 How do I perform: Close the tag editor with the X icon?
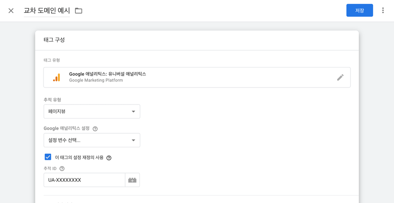pyautogui.click(x=11, y=11)
